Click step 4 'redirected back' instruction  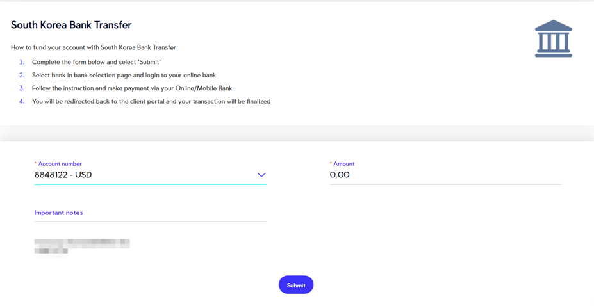(151, 101)
